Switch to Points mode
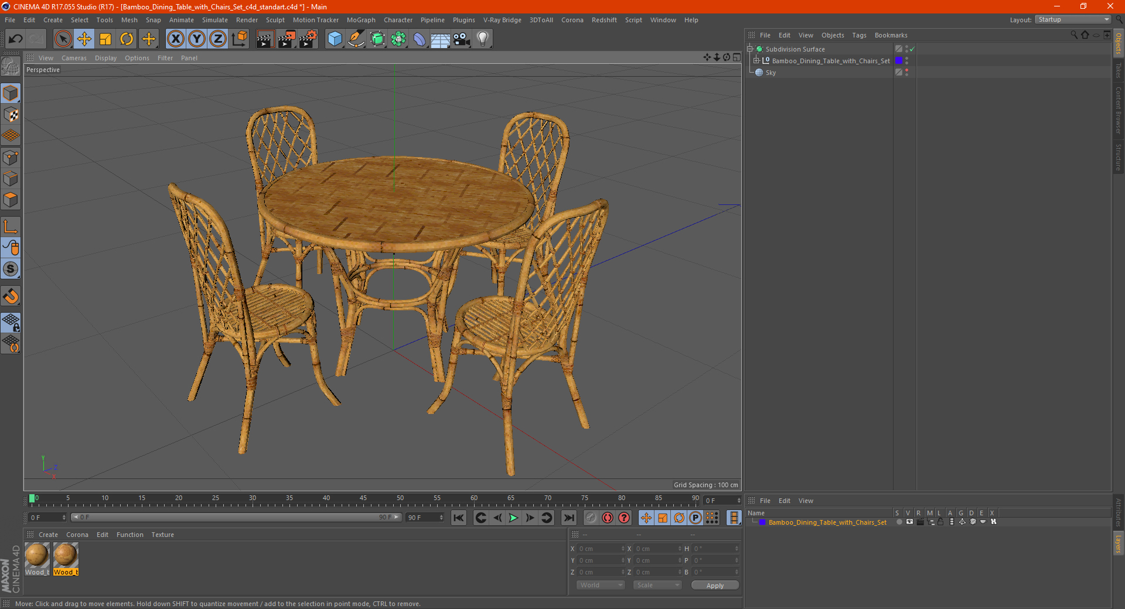Screen dimensions: 1125x609 pos(11,158)
